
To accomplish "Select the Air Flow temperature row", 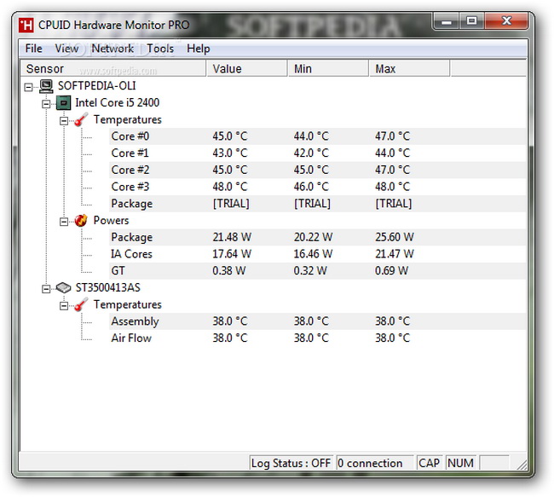I will [317, 338].
